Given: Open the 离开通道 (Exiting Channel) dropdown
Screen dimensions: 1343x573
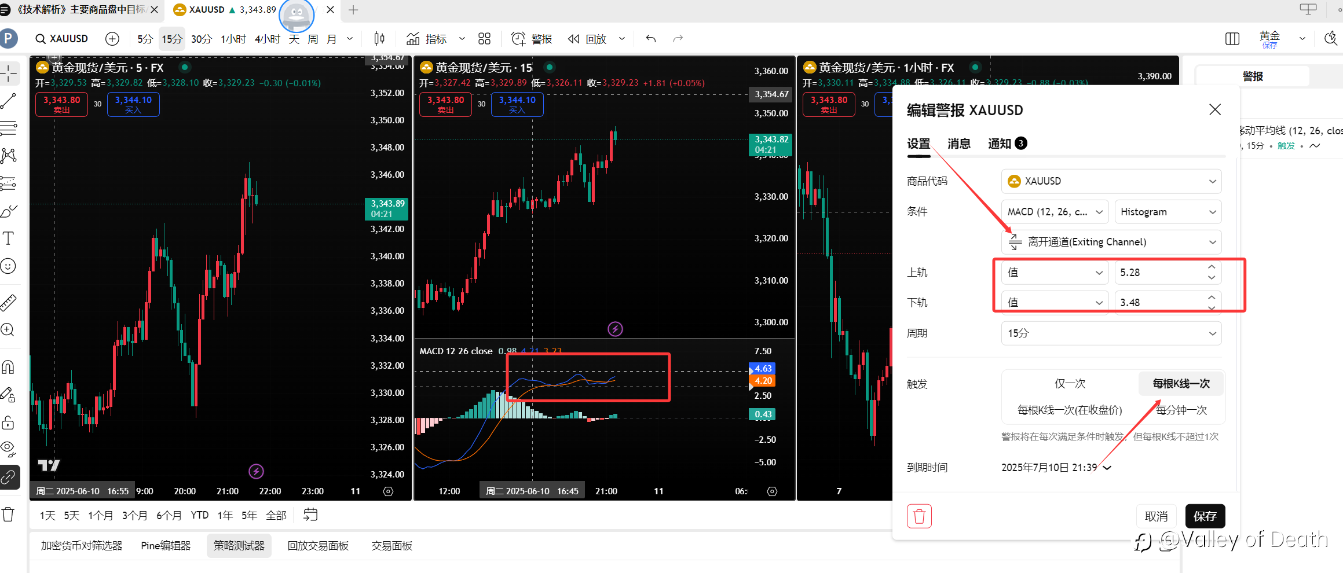Looking at the screenshot, I should [1111, 242].
